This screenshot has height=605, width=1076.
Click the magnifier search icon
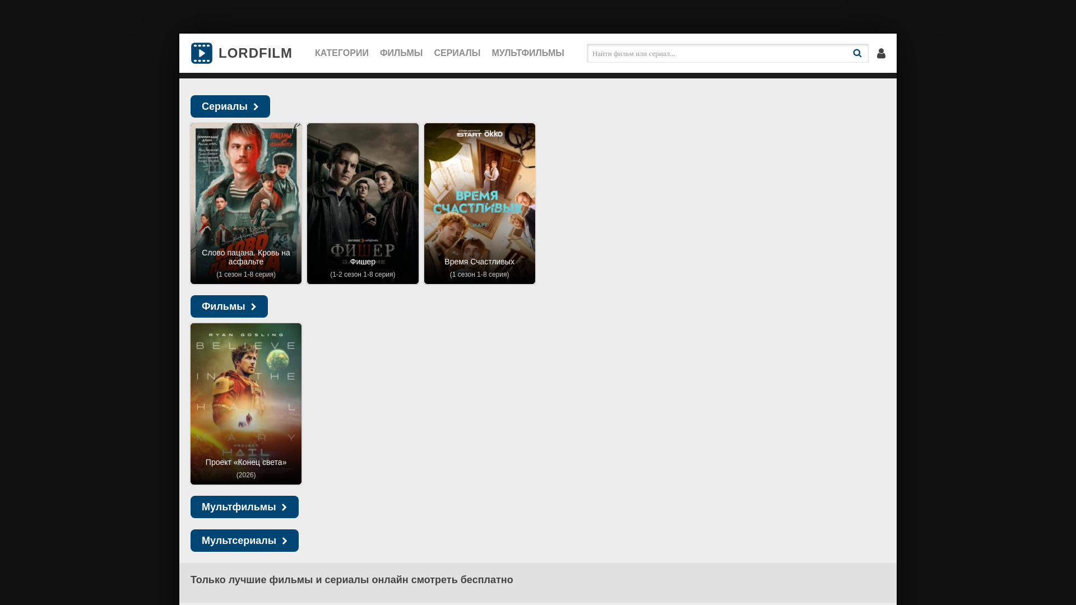tap(857, 53)
